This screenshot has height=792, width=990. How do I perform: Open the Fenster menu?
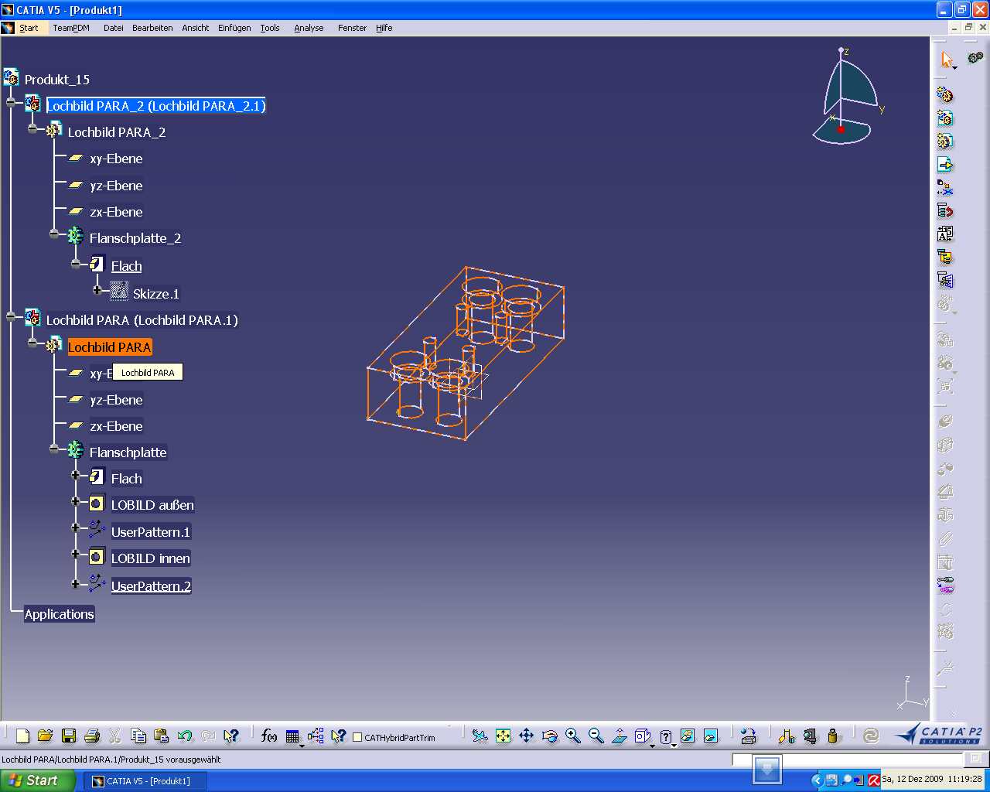coord(352,28)
